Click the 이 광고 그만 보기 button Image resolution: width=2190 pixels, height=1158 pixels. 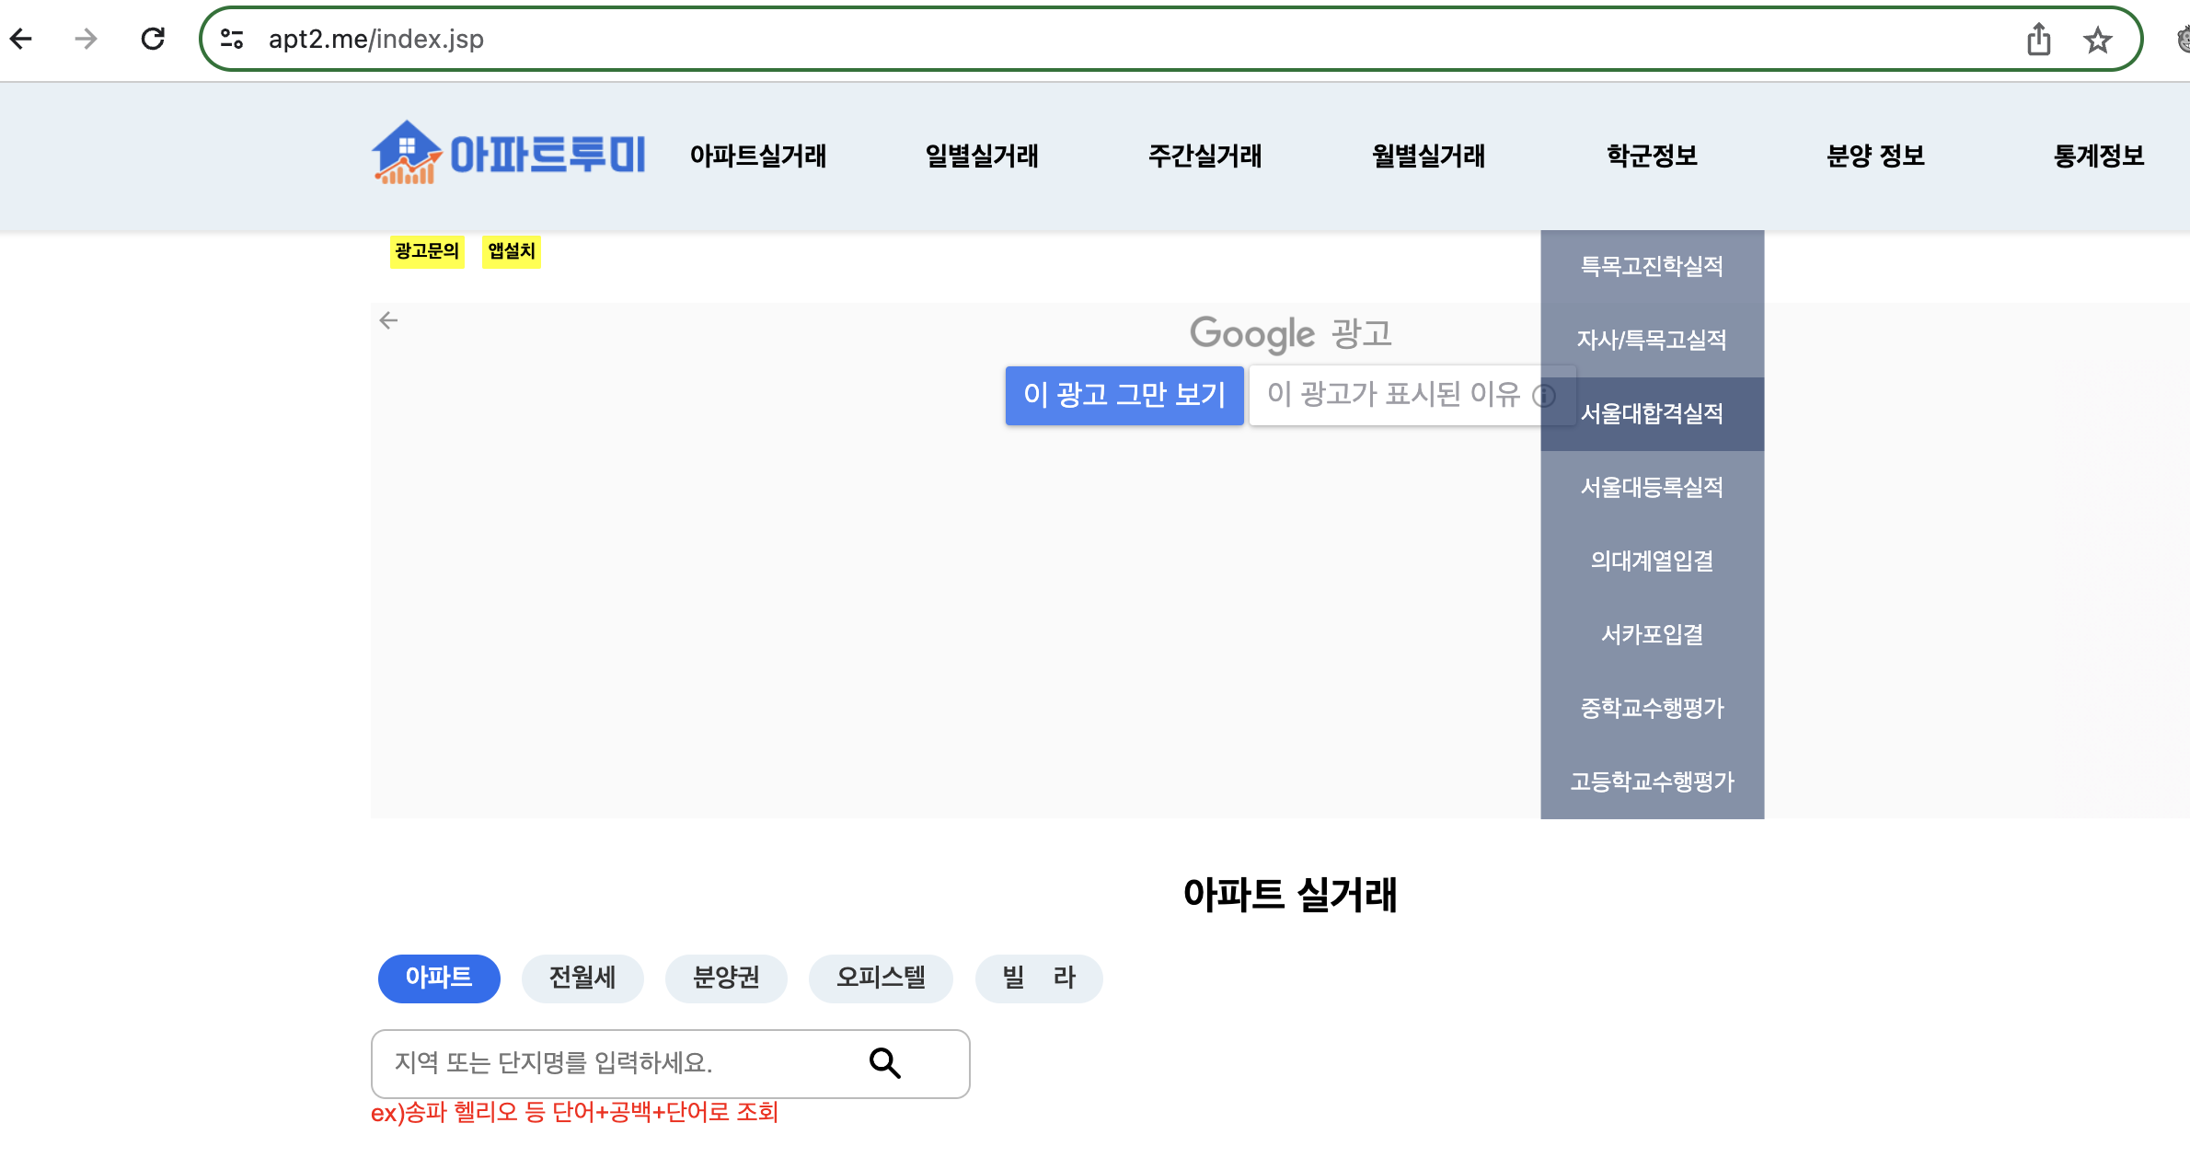click(1124, 395)
